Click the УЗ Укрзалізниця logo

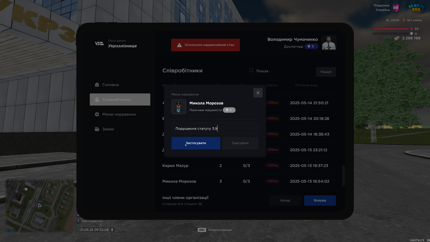[116, 44]
